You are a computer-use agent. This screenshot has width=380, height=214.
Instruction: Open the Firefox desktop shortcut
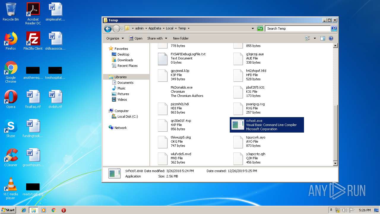pyautogui.click(x=11, y=41)
